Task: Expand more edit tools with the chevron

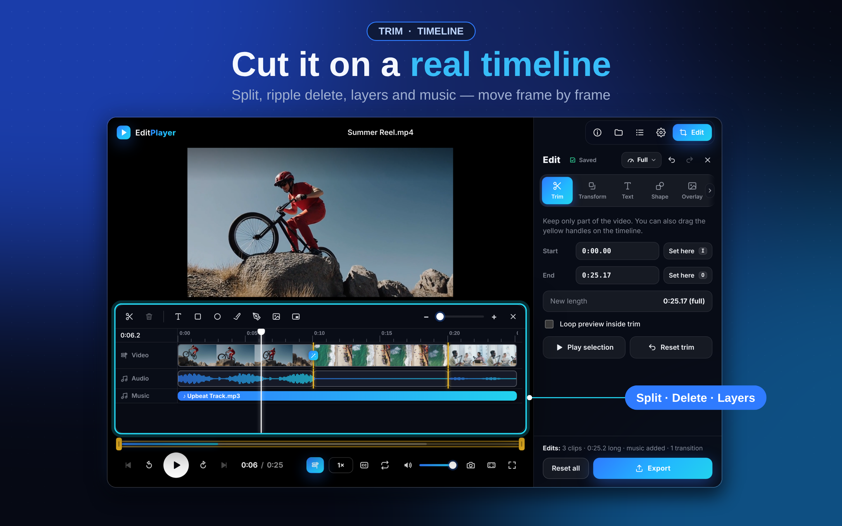Action: 710,191
